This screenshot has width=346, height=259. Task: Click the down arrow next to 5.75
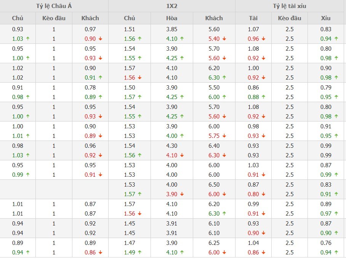[x=224, y=136]
